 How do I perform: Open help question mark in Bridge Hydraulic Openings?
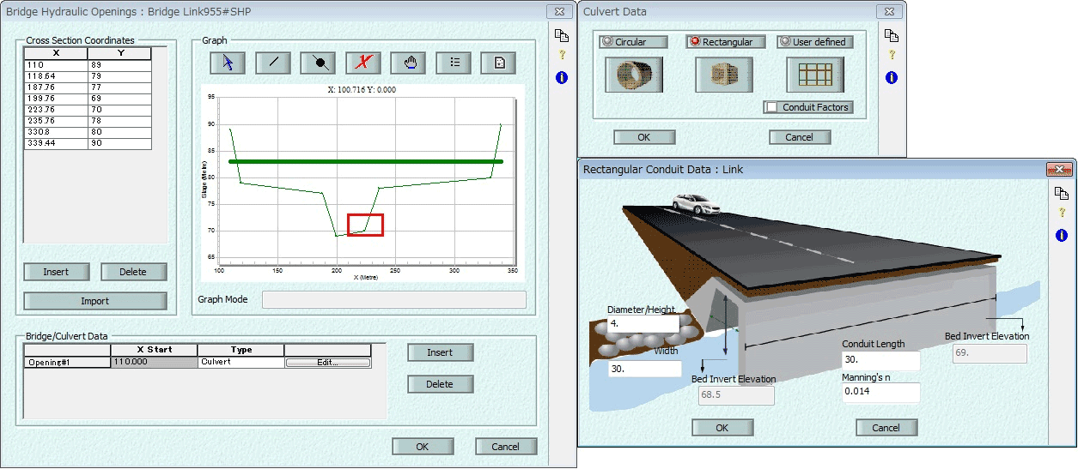pos(562,56)
